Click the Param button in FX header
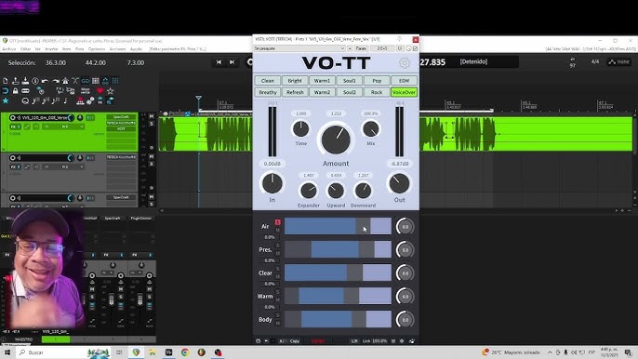The image size is (638, 359). (x=361, y=48)
